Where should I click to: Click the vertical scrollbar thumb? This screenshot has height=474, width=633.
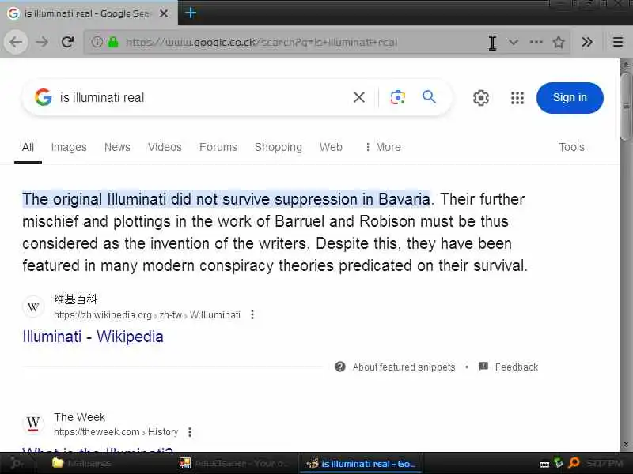coord(626,107)
